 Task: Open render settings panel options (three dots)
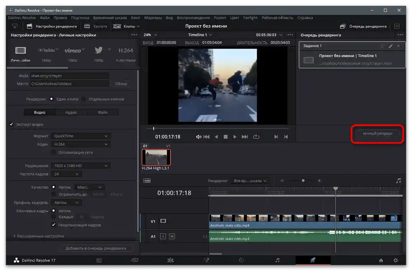[134, 35]
